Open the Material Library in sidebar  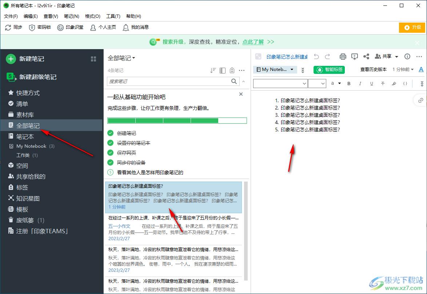pyautogui.click(x=51, y=115)
